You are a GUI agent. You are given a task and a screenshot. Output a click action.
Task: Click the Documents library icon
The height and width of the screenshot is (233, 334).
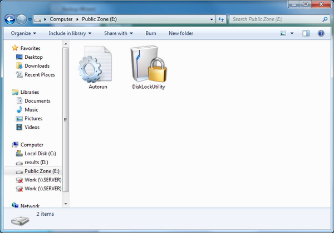pyautogui.click(x=19, y=100)
